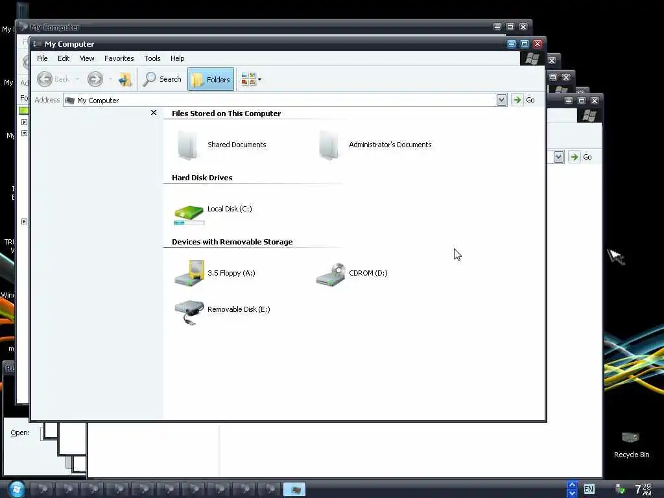The height and width of the screenshot is (498, 664).
Task: Click the Forward history dropdown arrow
Action: click(x=110, y=79)
